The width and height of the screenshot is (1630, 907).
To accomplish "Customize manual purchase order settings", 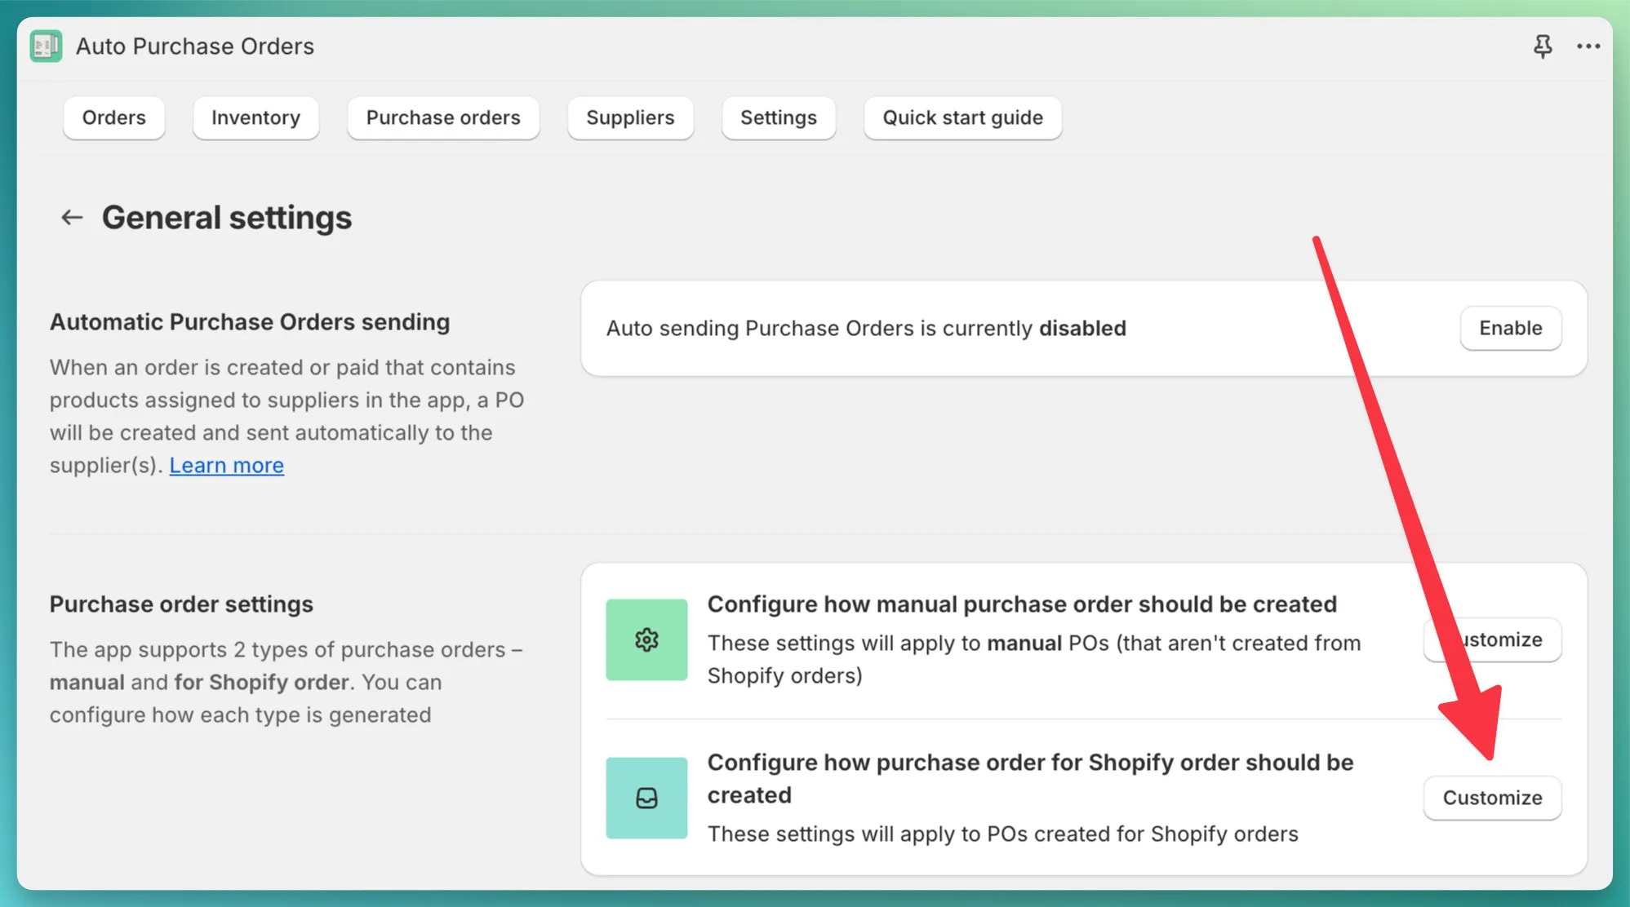I will tap(1492, 639).
